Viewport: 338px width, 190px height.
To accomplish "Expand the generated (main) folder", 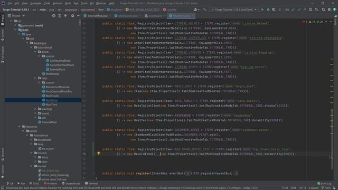I will click(15, 25).
